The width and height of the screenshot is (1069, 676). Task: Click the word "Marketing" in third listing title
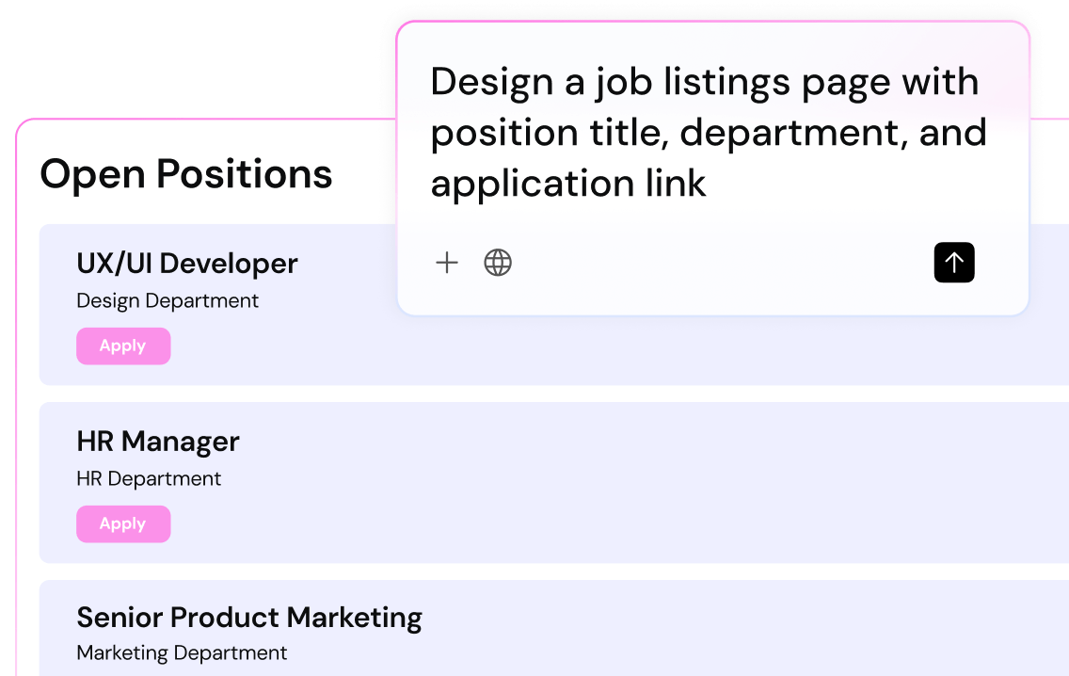coord(355,618)
